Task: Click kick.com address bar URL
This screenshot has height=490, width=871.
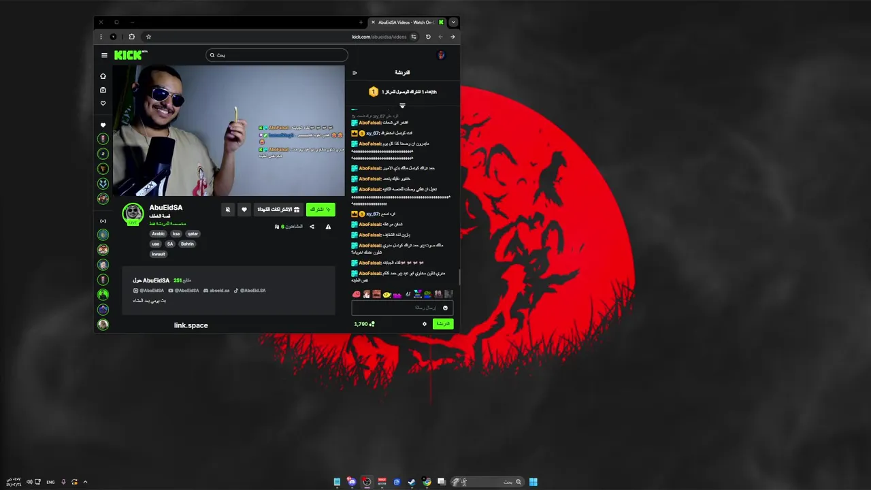Action: [379, 37]
